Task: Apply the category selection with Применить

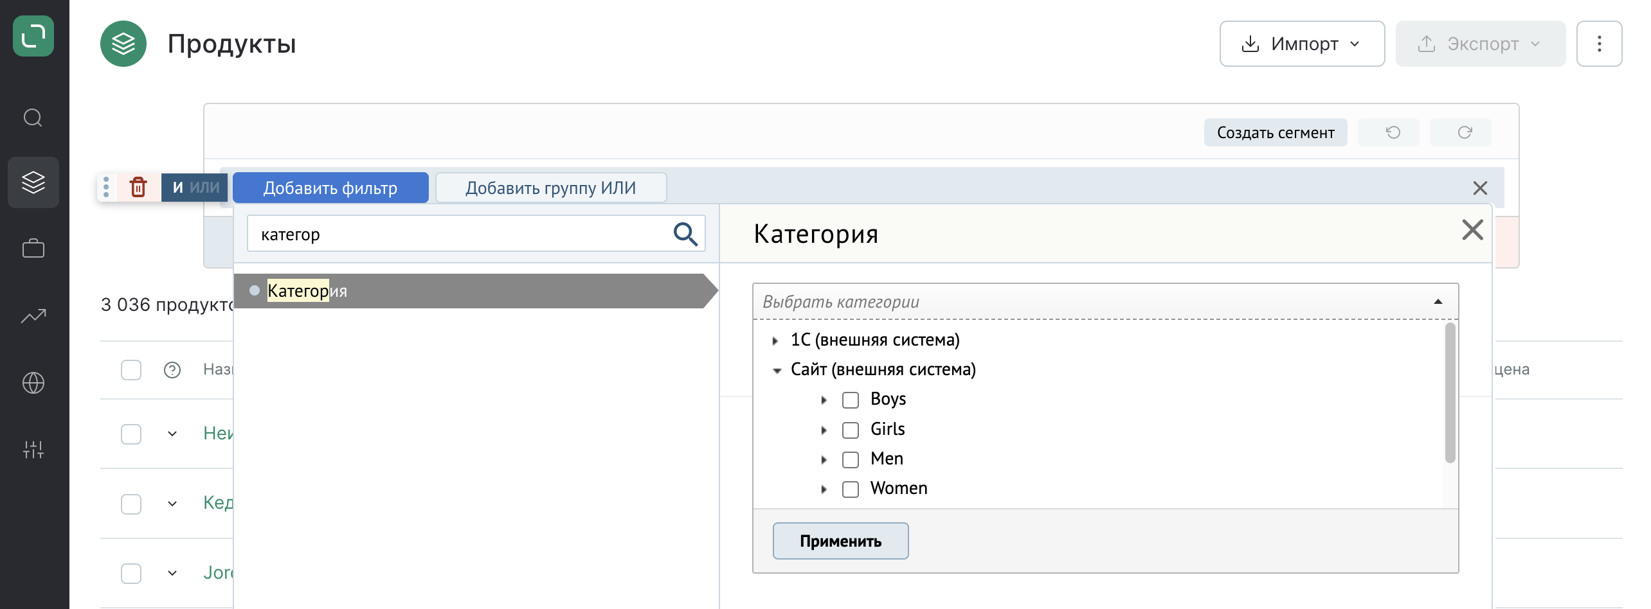Action: point(840,541)
